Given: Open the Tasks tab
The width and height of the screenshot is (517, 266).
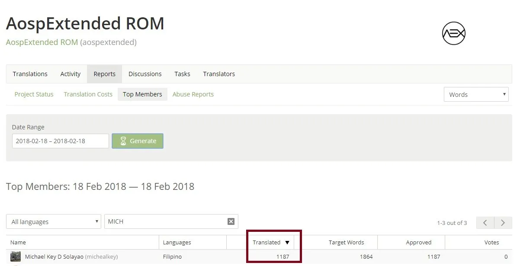Looking at the screenshot, I should [x=182, y=74].
